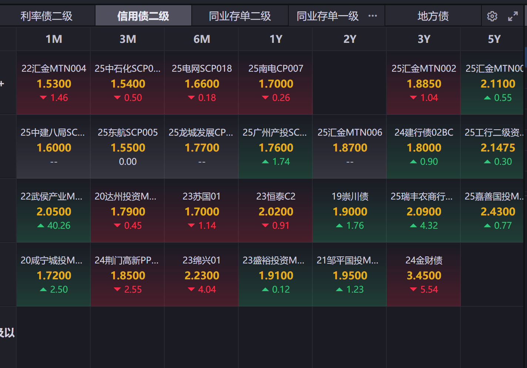Go to the 地方债 tab
The width and height of the screenshot is (527, 368).
(433, 16)
